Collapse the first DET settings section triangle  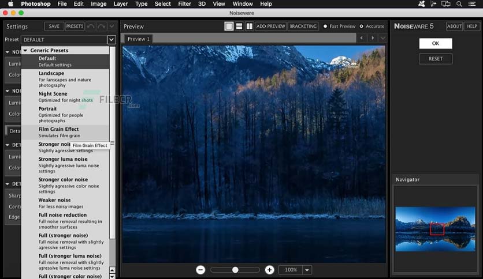(8, 145)
